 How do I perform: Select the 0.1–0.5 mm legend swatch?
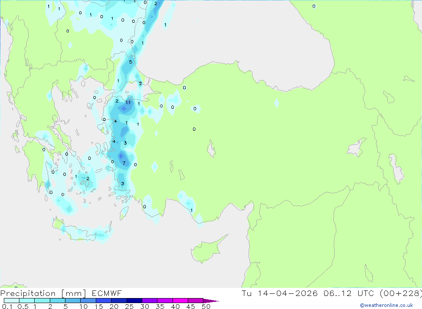tap(11, 301)
